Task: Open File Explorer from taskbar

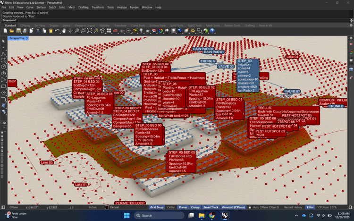Action: (202, 215)
